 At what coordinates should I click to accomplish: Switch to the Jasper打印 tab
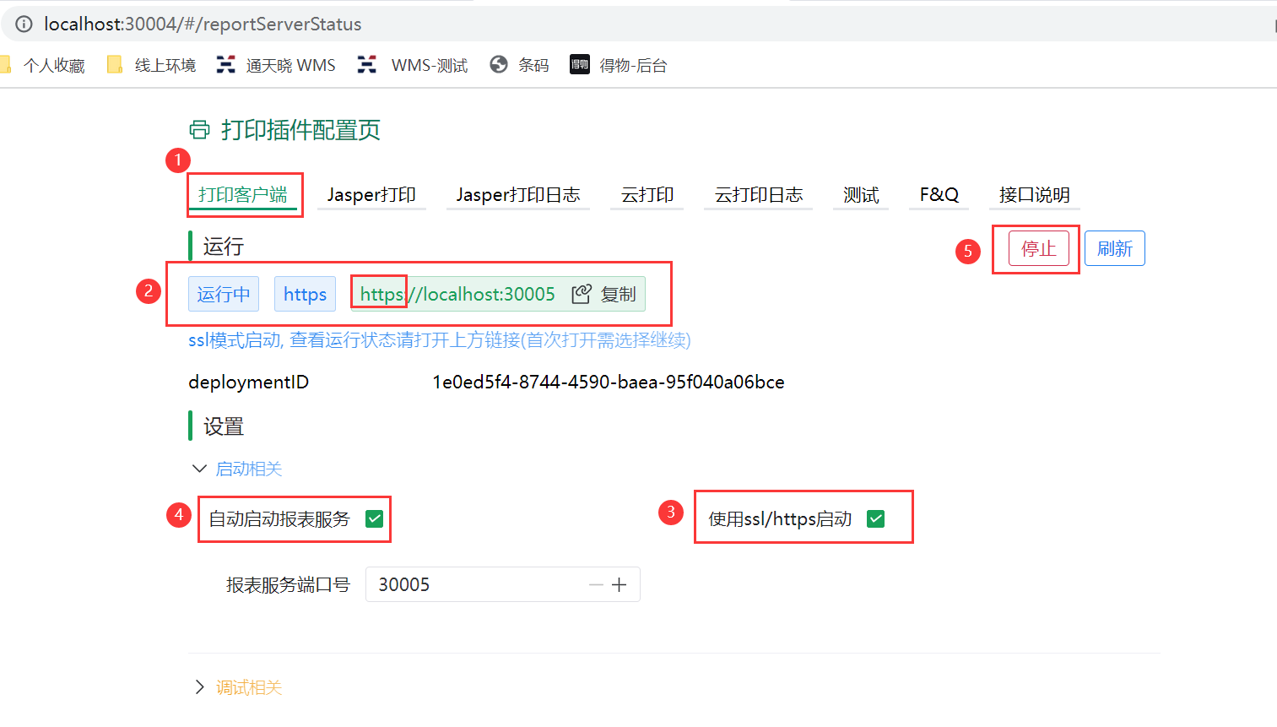(x=371, y=195)
